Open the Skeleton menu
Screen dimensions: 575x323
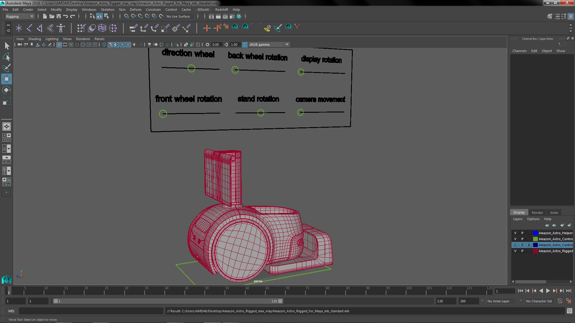pyautogui.click(x=108, y=10)
